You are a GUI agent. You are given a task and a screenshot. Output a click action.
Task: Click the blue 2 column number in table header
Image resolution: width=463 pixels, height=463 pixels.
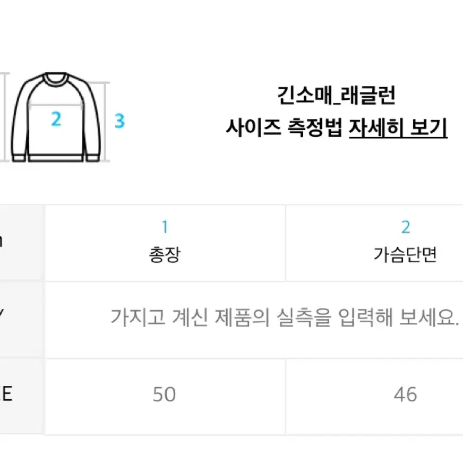[x=406, y=227]
